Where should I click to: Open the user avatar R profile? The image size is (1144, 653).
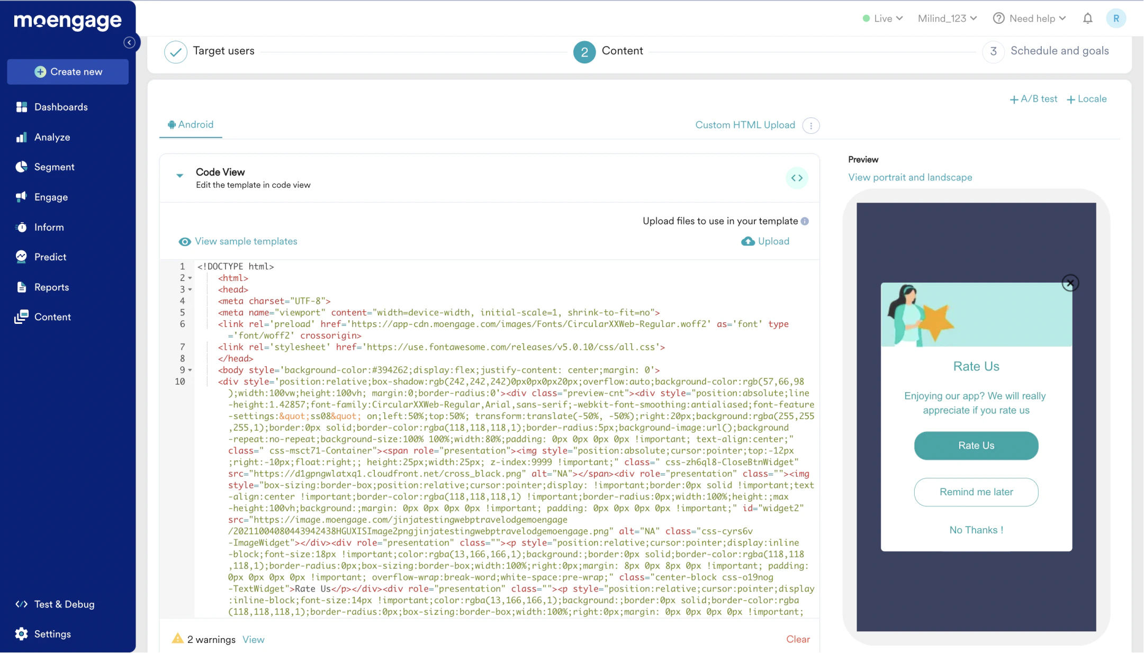click(x=1116, y=19)
